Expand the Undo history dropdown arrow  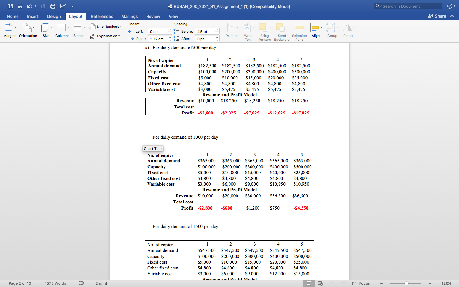point(35,6)
